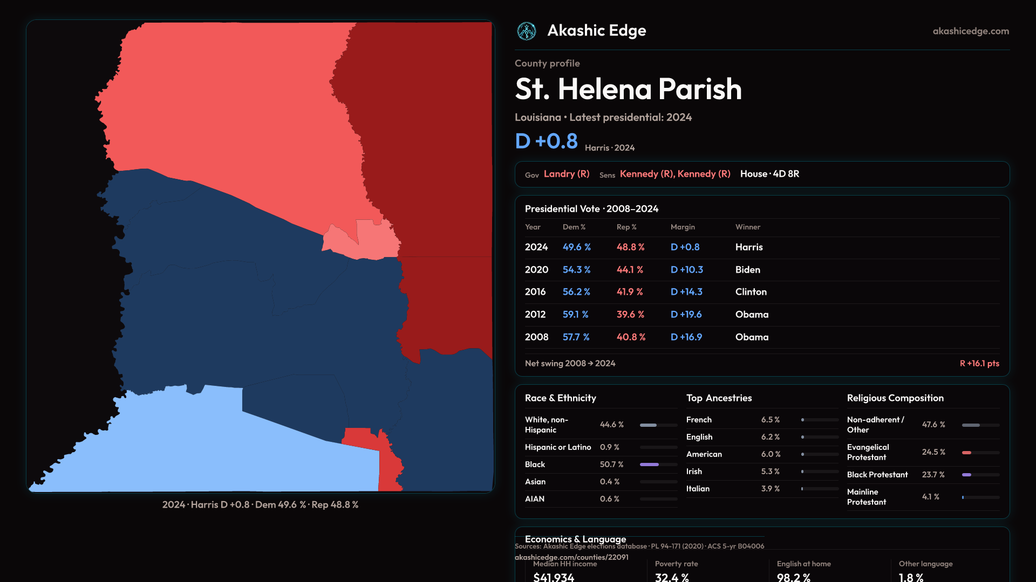Click the St. Helena Parish title

(x=628, y=89)
